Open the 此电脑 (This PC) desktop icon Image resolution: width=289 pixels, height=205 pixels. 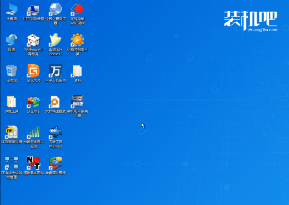tap(11, 9)
